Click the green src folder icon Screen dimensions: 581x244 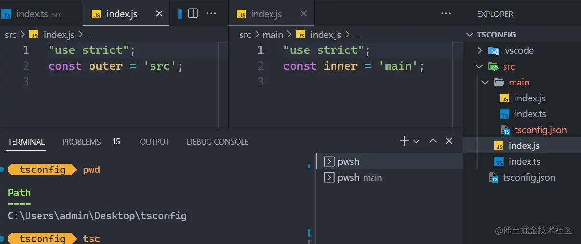[x=493, y=66]
